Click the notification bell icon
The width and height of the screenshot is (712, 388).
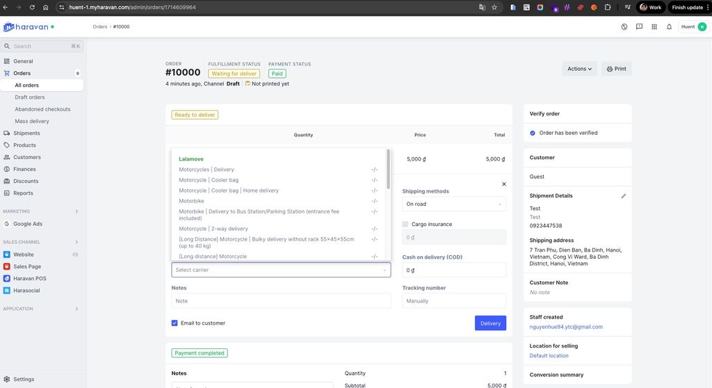pyautogui.click(x=669, y=27)
